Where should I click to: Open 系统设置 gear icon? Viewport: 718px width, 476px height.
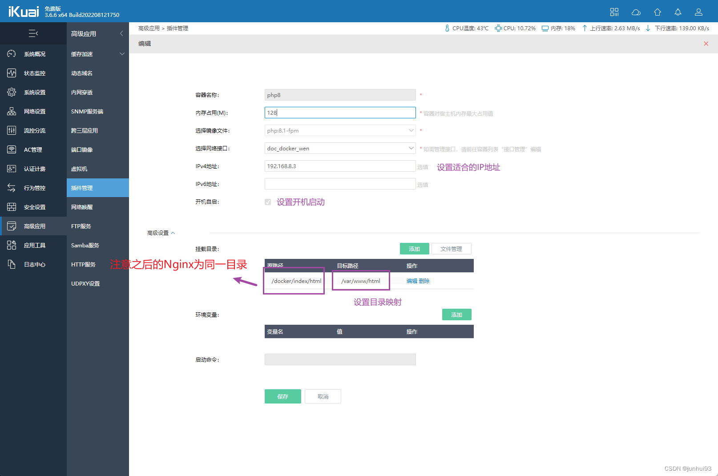[x=12, y=92]
